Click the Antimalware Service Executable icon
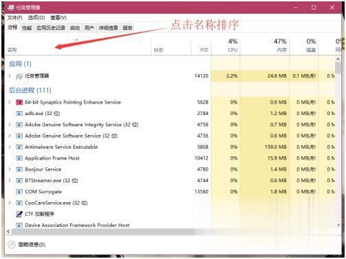Viewport: 346px width, 259px height. point(19,147)
